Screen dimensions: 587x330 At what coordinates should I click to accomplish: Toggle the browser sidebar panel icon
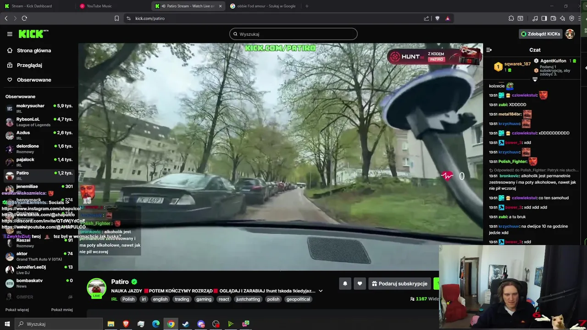[544, 18]
